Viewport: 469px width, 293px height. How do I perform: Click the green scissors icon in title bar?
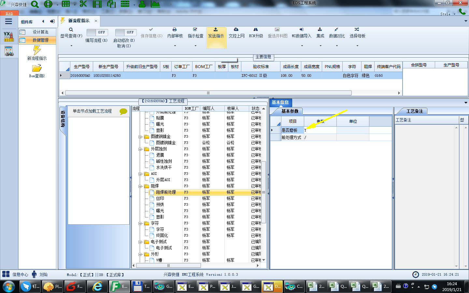83,4
